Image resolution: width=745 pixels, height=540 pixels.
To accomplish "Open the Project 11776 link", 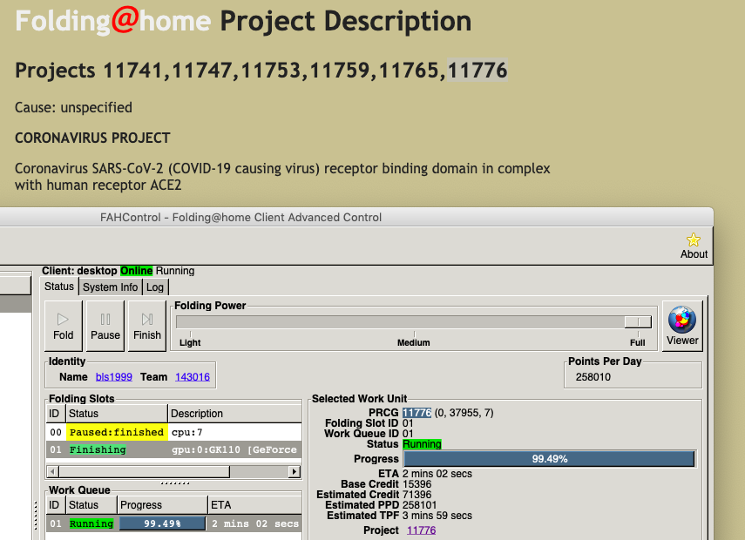I will point(422,530).
